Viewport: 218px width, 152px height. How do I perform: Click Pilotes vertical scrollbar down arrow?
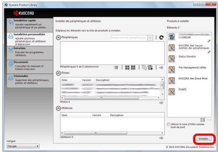[162, 94]
